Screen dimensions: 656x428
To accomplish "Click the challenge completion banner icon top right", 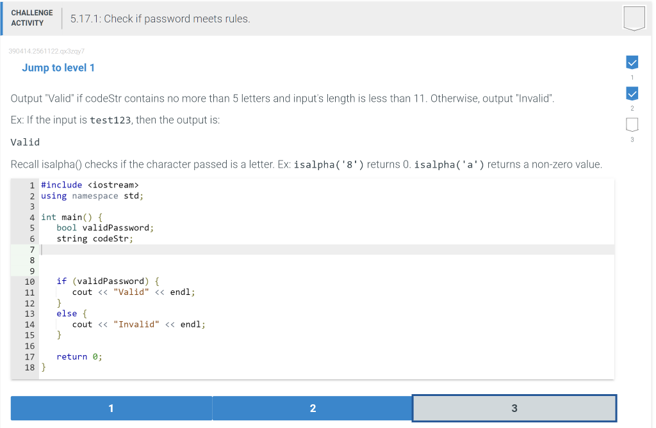I will click(634, 18).
